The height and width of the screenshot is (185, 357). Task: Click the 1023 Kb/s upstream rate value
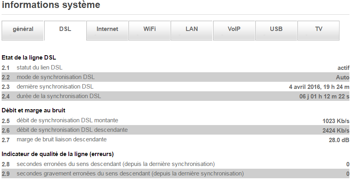pos(336,121)
